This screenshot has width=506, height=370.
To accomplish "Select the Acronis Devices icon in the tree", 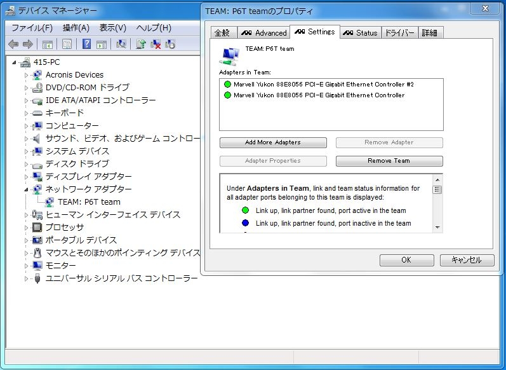I will pyautogui.click(x=37, y=75).
